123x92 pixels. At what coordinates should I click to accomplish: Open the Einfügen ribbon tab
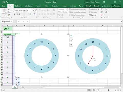coord(18,6)
